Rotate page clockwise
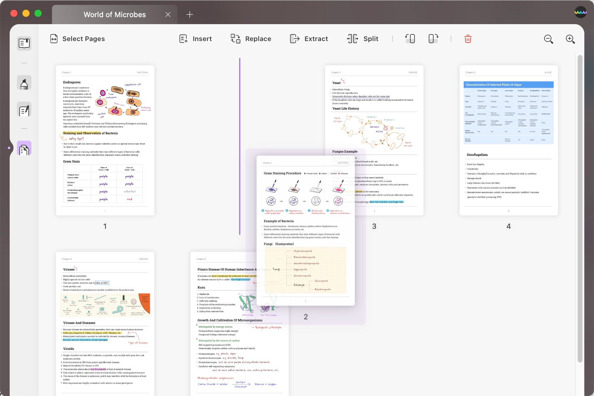The height and width of the screenshot is (396, 594). pos(433,39)
